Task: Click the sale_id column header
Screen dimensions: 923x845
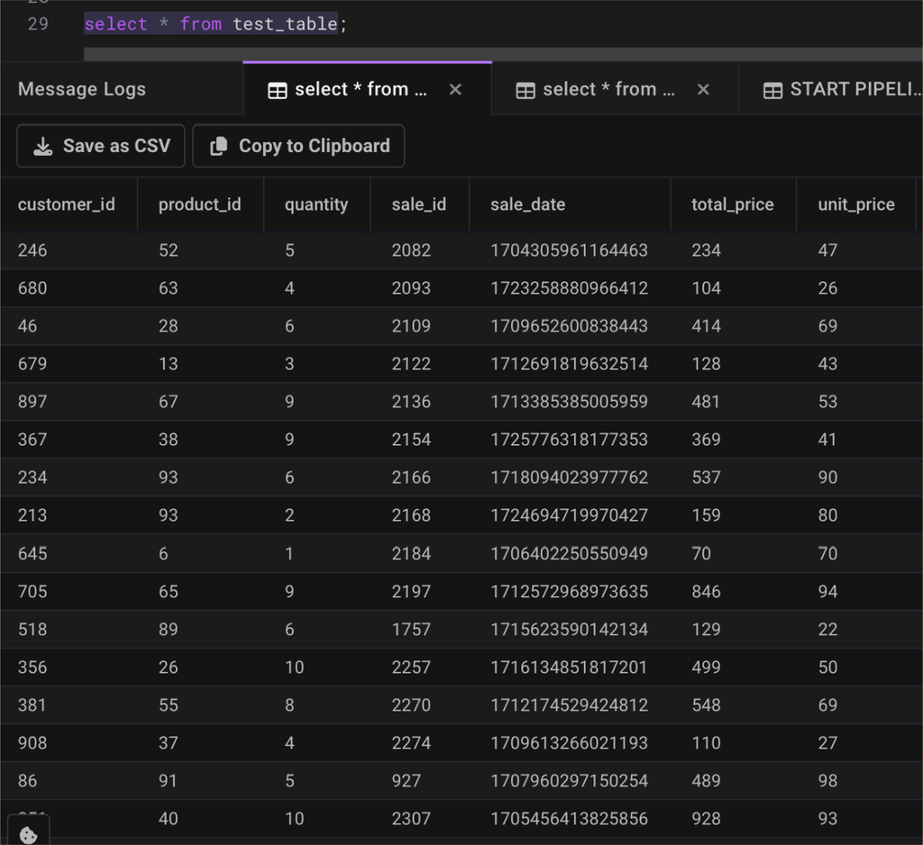Action: coord(419,204)
